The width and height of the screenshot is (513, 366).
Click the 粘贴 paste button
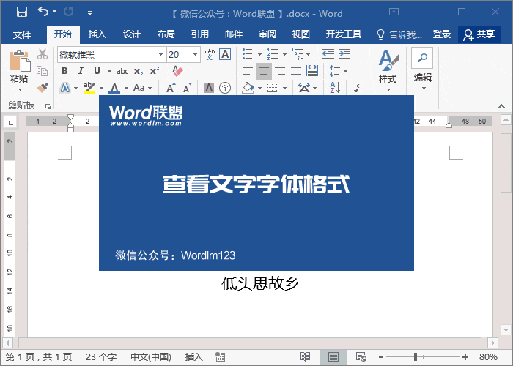click(19, 70)
